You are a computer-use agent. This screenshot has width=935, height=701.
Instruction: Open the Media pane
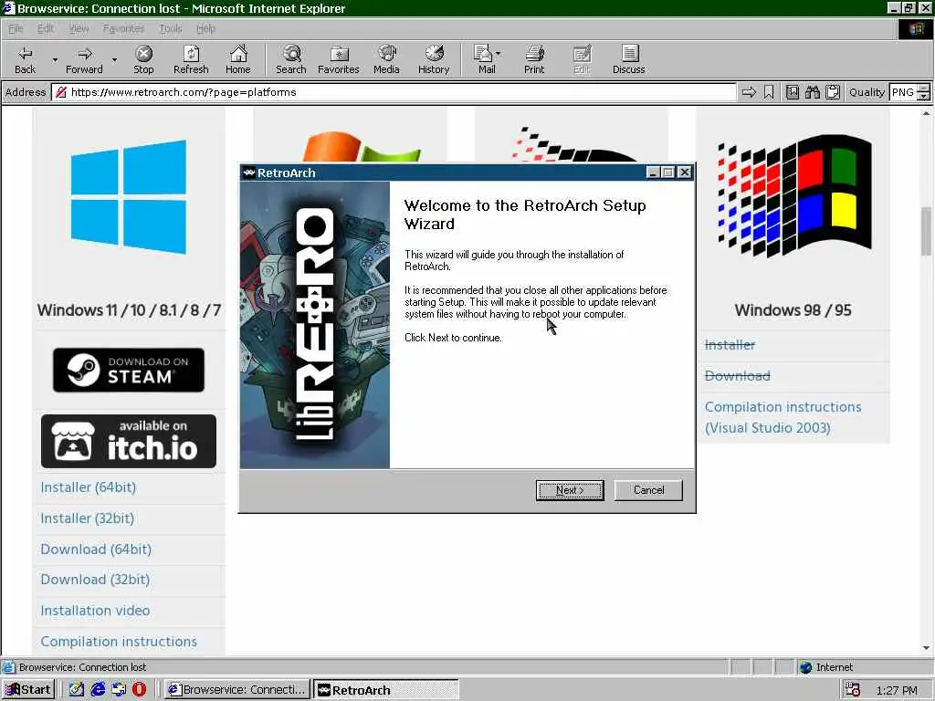pyautogui.click(x=386, y=59)
